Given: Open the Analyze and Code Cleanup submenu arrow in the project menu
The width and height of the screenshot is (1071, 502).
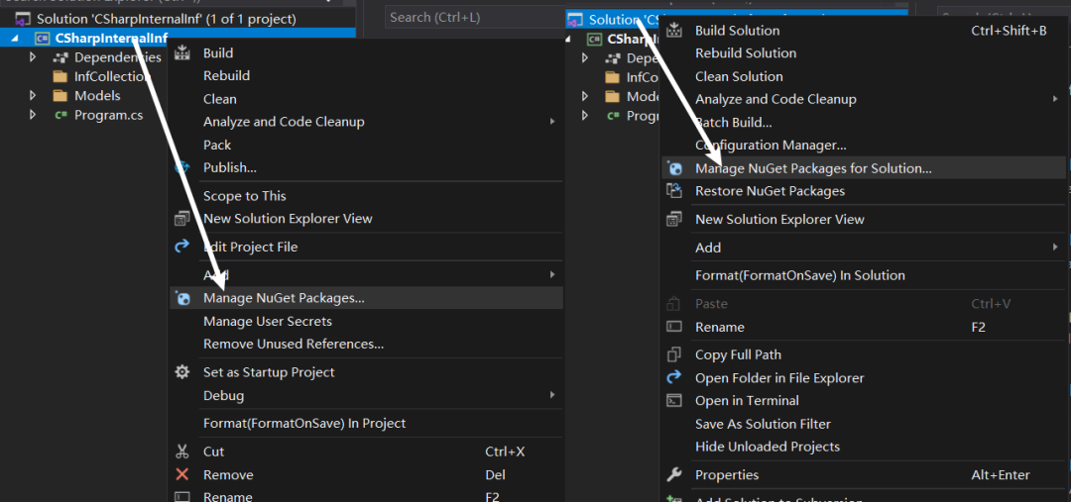Looking at the screenshot, I should 552,122.
